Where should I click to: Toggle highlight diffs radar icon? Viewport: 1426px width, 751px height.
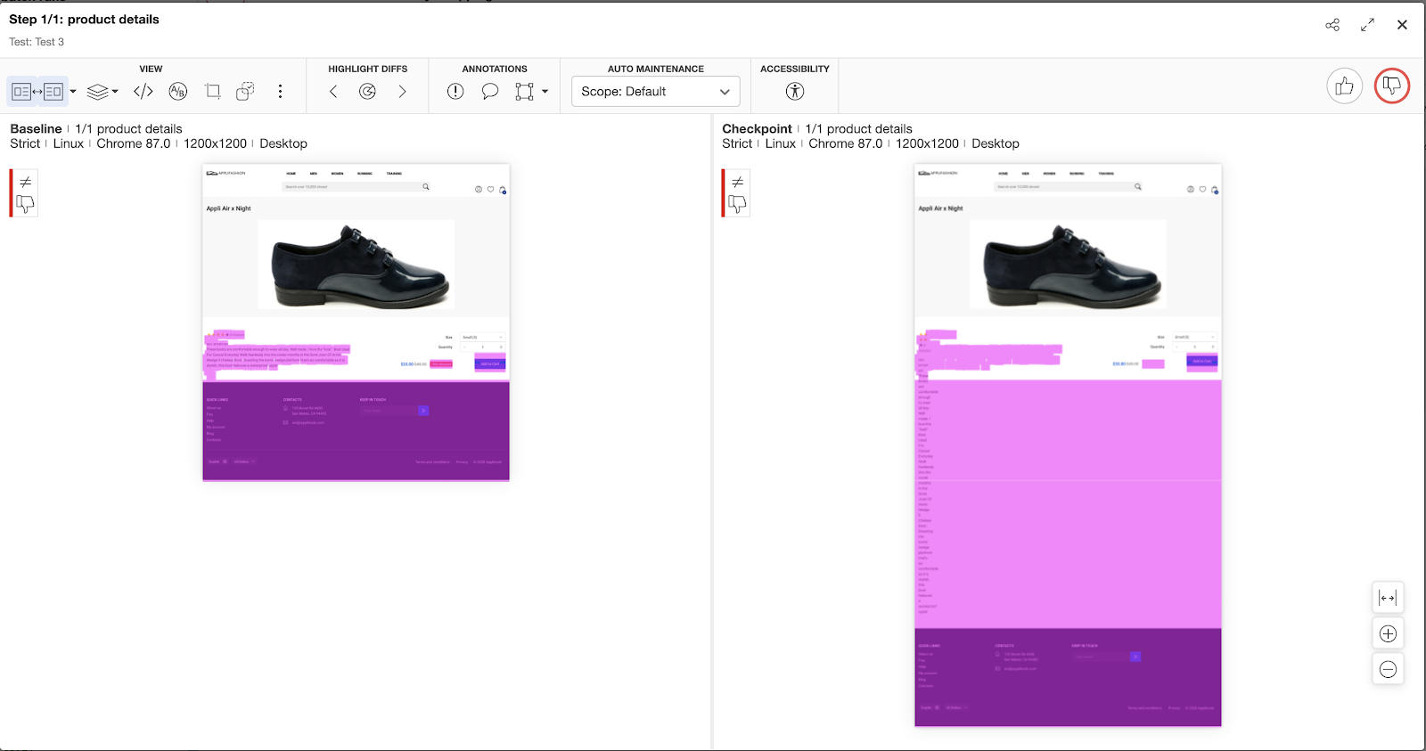[x=368, y=91]
